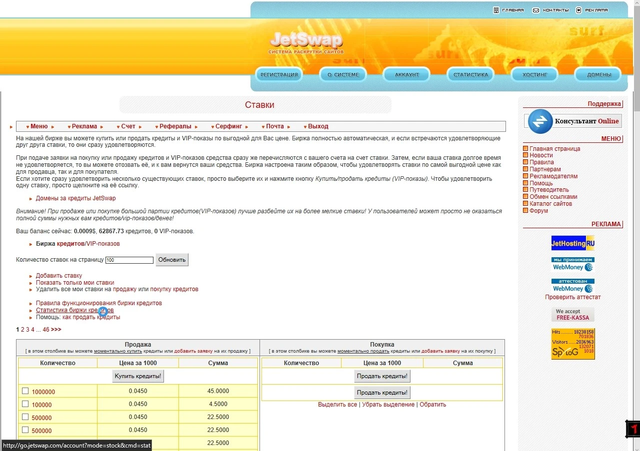
Task: Go to page 2 of bids
Action: 22,330
